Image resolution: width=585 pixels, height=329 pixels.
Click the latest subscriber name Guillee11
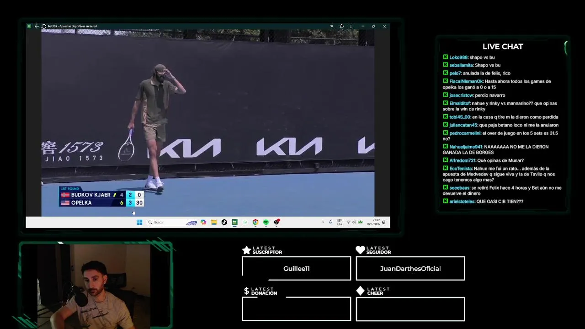[x=296, y=269]
